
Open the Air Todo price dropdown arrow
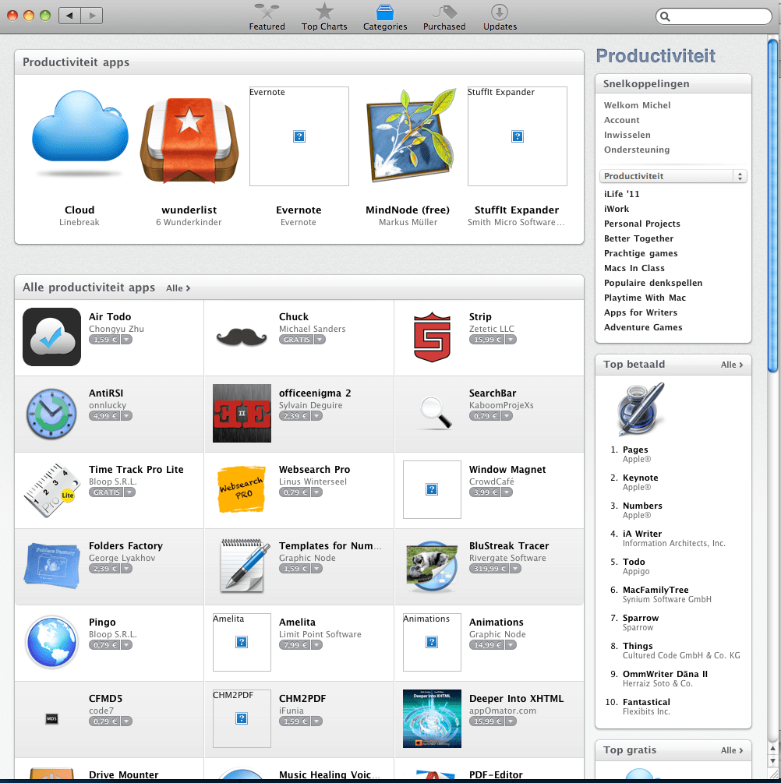(x=127, y=340)
